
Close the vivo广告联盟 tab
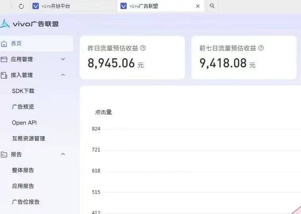coord(198,6)
